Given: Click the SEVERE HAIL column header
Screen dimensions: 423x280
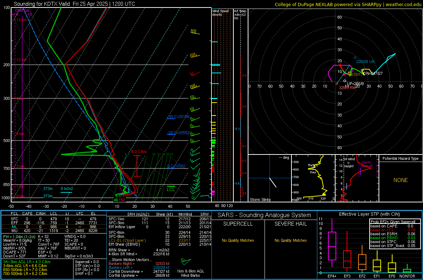Looking at the screenshot, I should point(290,224).
